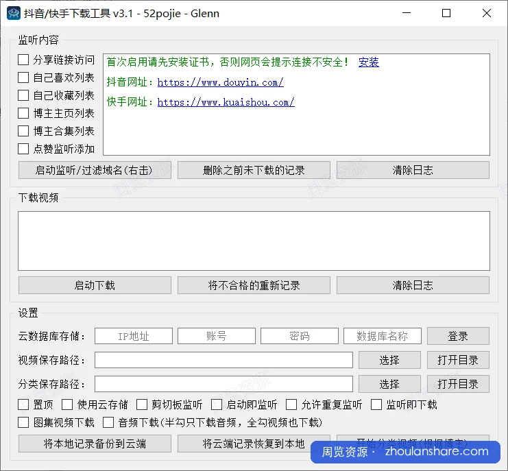Click the 分类保存路径 text field
This screenshot has width=508, height=471.
coord(223,384)
